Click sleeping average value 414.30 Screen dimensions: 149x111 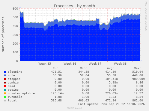coord(111,72)
